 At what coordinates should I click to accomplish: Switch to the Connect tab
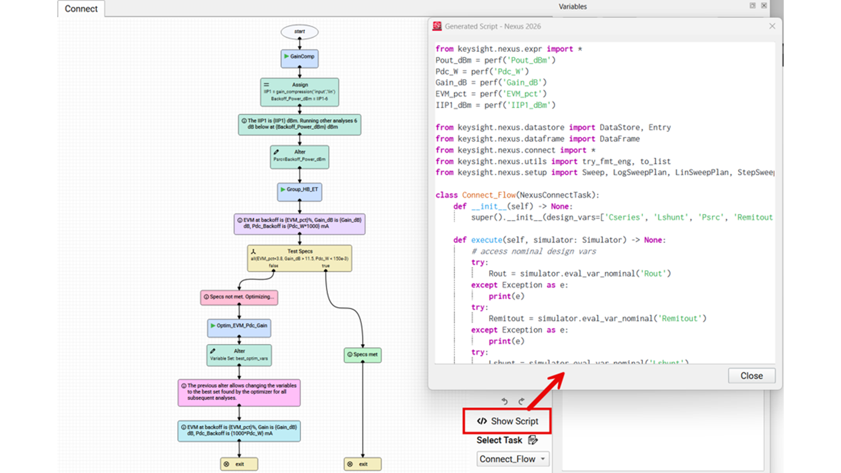click(81, 9)
